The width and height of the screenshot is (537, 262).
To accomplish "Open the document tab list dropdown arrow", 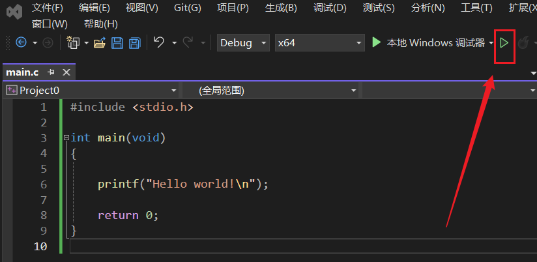I will point(533,73).
